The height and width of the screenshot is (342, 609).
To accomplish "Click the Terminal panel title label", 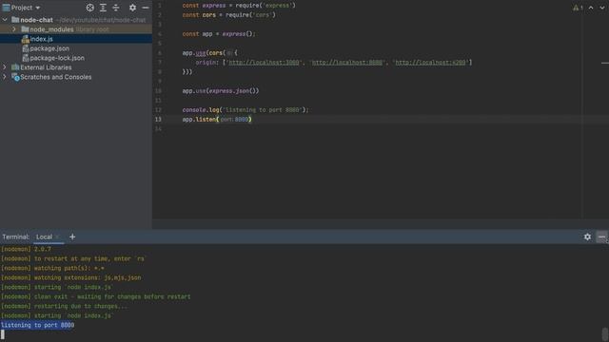I will coord(16,237).
